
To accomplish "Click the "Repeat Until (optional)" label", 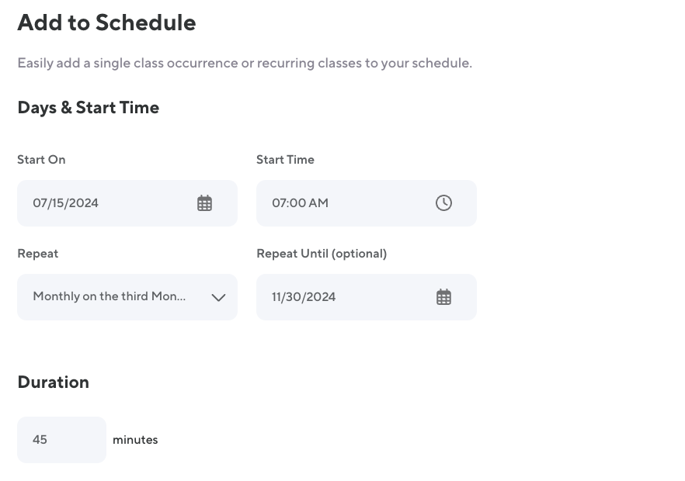I will tap(322, 254).
